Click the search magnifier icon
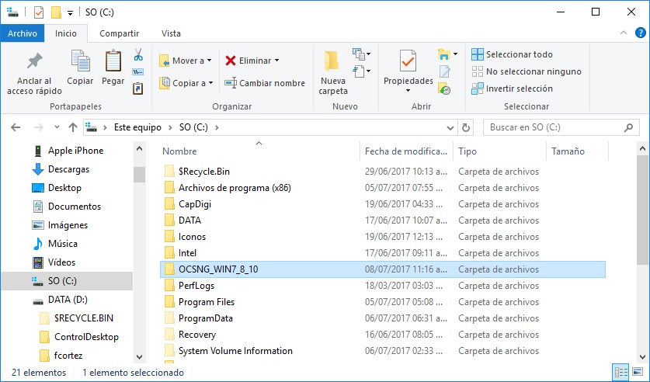650x382 pixels. [x=628, y=127]
